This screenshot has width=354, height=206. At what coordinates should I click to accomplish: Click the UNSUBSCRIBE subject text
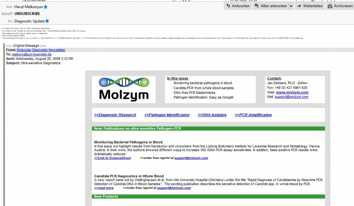click(27, 13)
